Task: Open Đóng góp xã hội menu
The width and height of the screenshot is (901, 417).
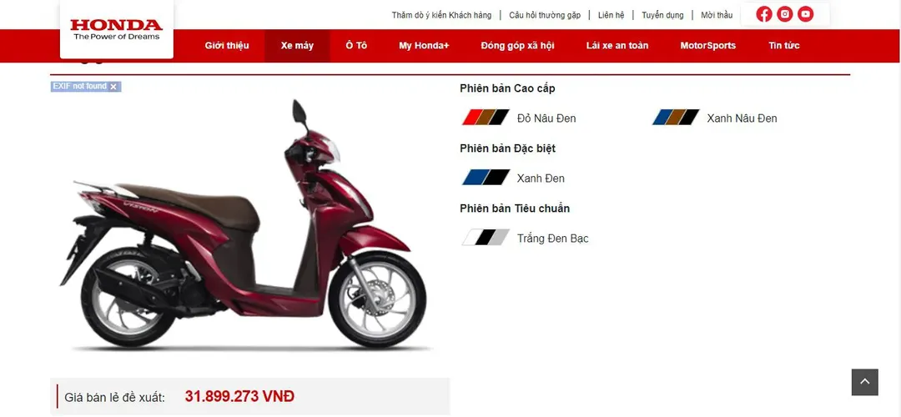Action: (x=518, y=46)
